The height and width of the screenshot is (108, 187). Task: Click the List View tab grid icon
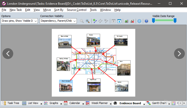point(24,103)
